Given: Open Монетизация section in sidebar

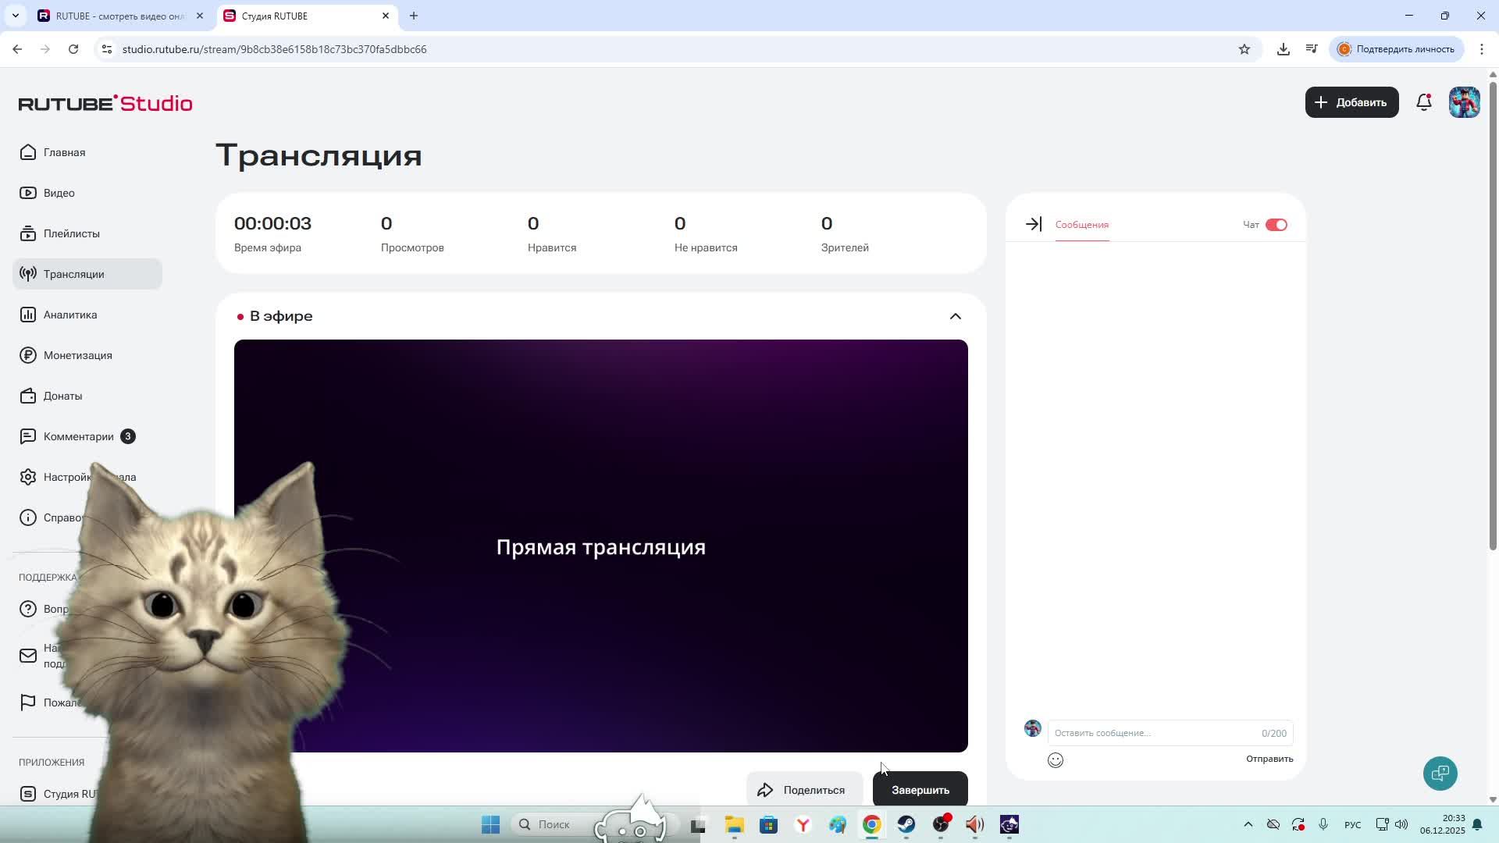Looking at the screenshot, I should tap(77, 355).
